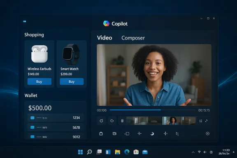237x158 pixels.
Task: Open taskbar Search magnifier
Action: click(89, 152)
